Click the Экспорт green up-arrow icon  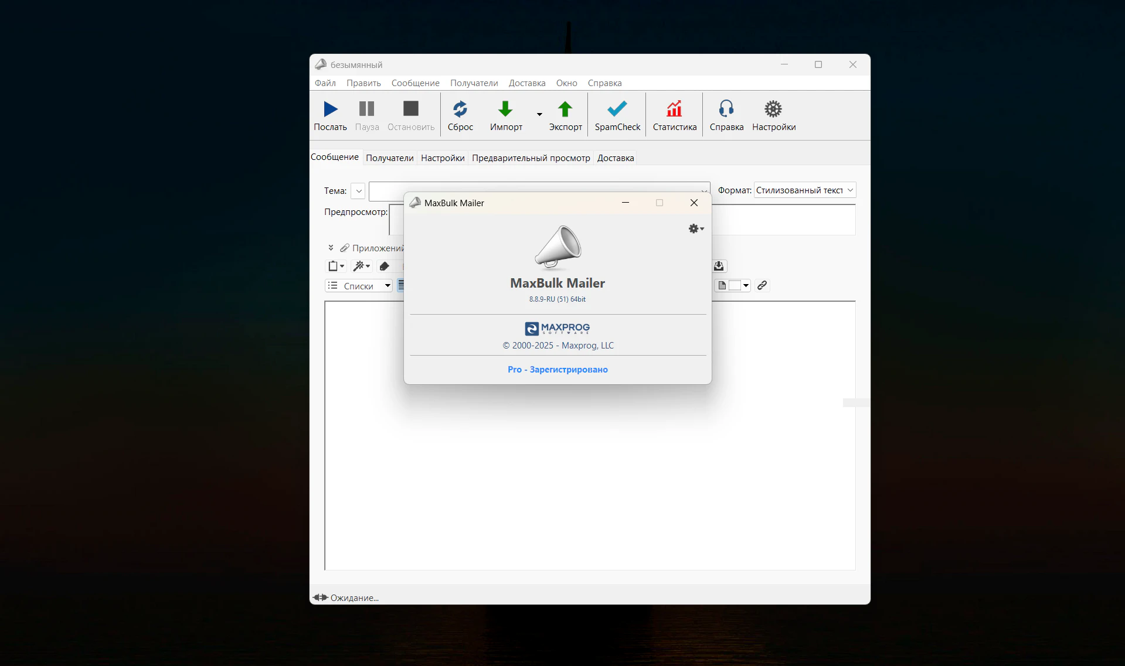(x=565, y=109)
